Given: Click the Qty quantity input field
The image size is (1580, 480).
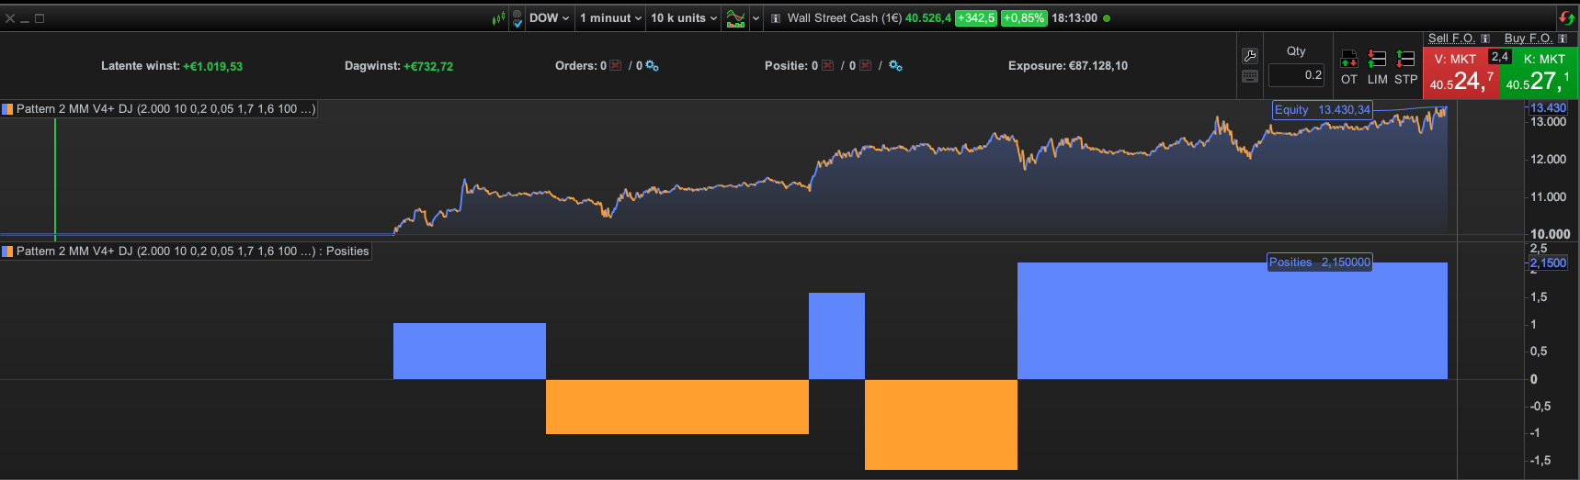Looking at the screenshot, I should coord(1296,75).
